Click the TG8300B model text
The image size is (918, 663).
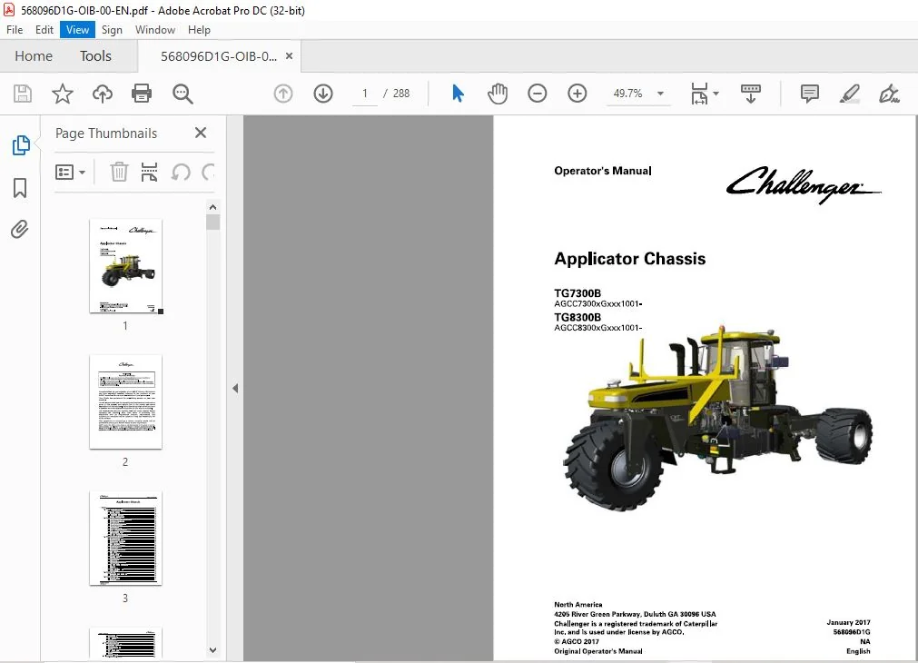(x=577, y=318)
